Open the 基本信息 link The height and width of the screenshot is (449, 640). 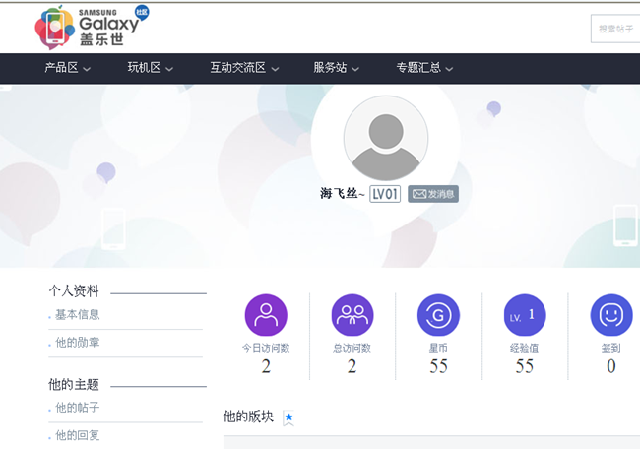[x=77, y=315]
